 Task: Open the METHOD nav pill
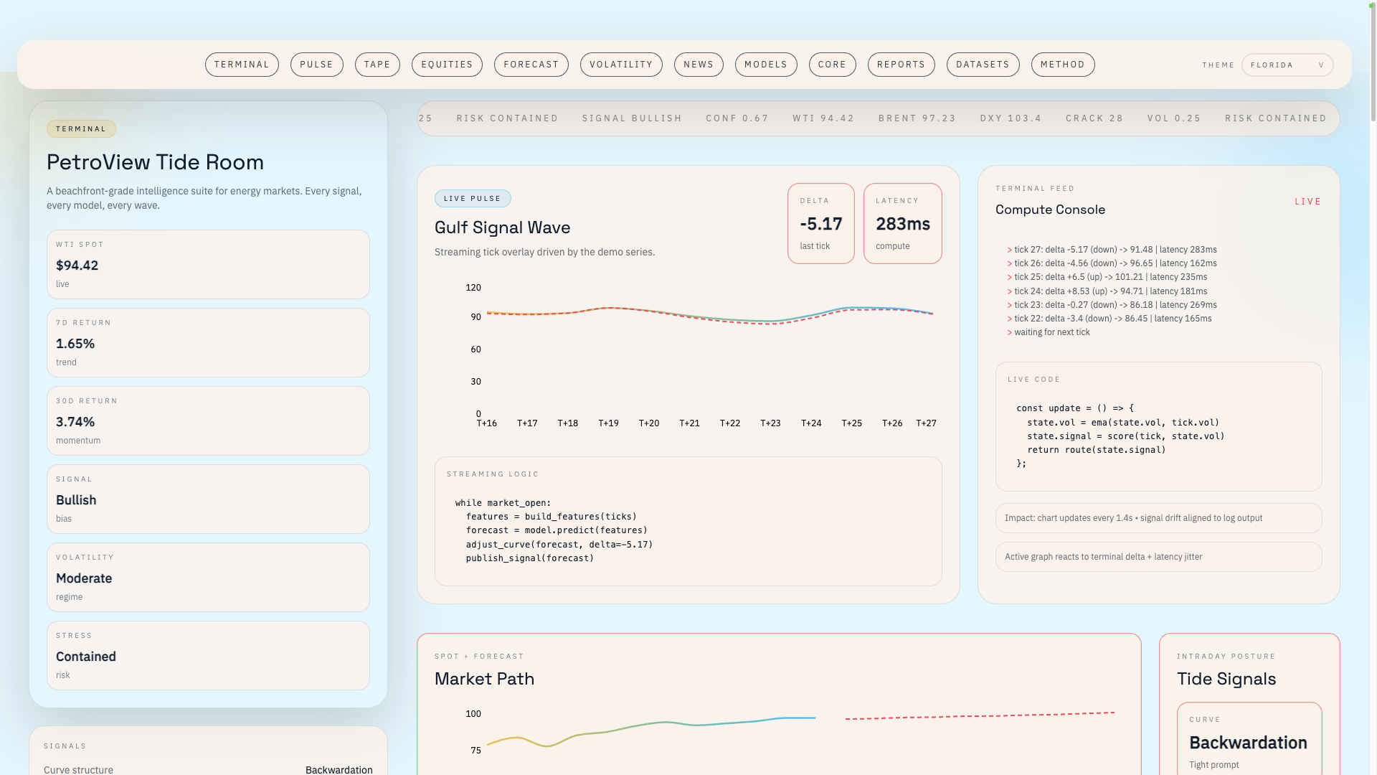(1063, 65)
